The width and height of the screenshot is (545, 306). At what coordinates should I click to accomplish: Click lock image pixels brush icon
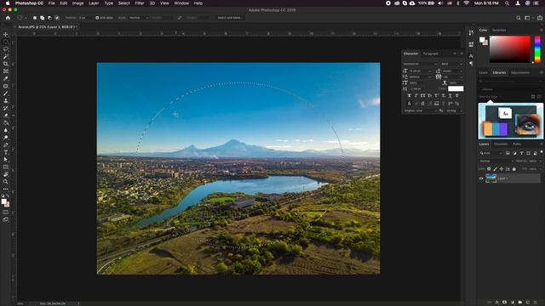[495, 169]
